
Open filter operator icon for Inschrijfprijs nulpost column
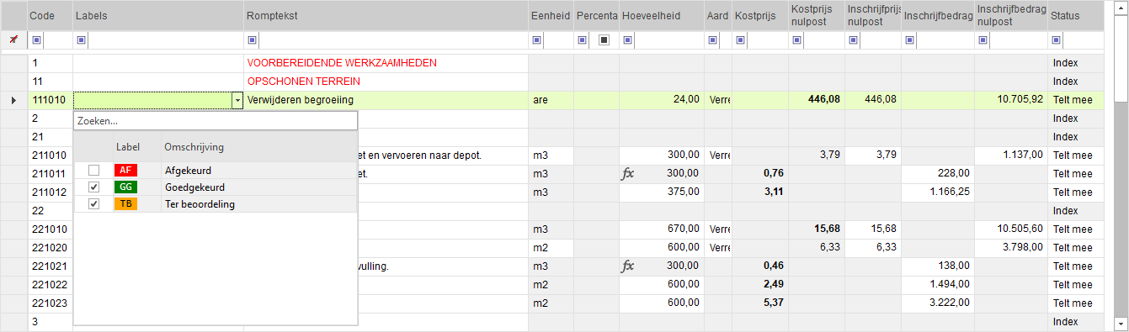(854, 40)
